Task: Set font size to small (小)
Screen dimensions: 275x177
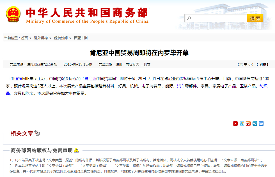Action: click(x=250, y=64)
